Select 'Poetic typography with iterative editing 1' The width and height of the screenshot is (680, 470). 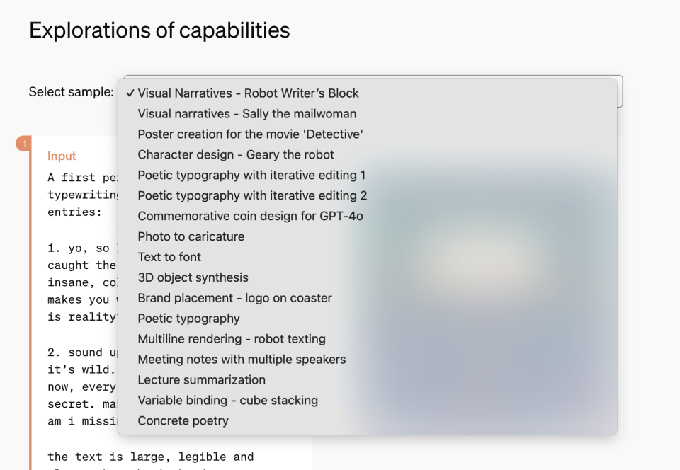[x=251, y=176]
